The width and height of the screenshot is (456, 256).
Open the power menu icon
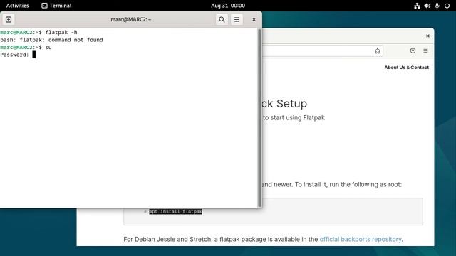(x=447, y=6)
